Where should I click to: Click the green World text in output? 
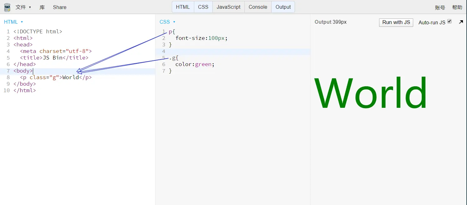(x=371, y=93)
